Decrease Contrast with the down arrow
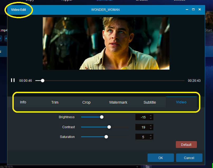The width and height of the screenshot is (213, 168). (151, 128)
